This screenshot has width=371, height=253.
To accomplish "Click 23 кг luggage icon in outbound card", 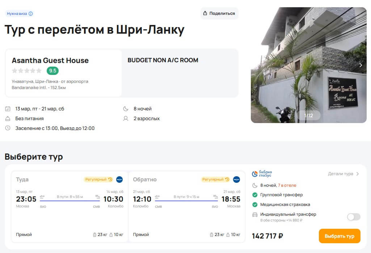I will click(x=94, y=235).
